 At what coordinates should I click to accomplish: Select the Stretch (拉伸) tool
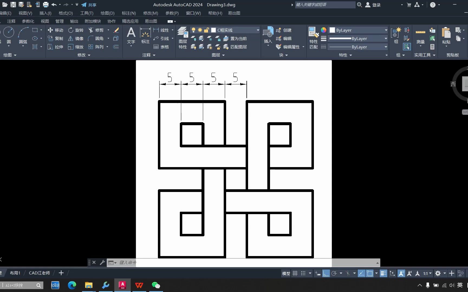pos(55,47)
